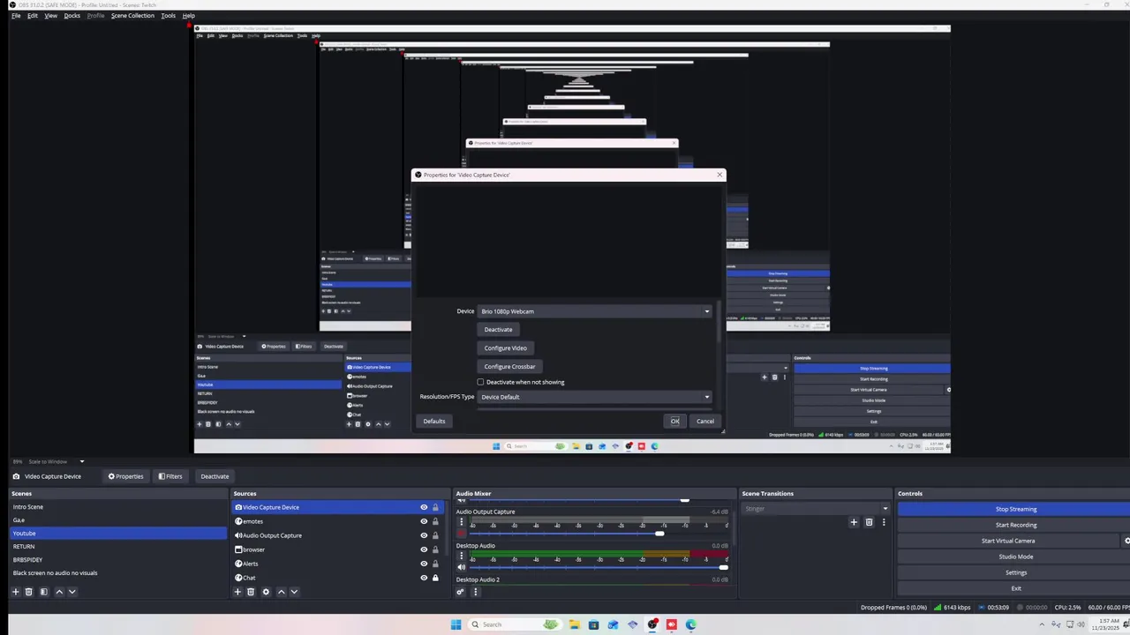This screenshot has width=1130, height=635.
Task: Move the selected scene up
Action: click(59, 592)
